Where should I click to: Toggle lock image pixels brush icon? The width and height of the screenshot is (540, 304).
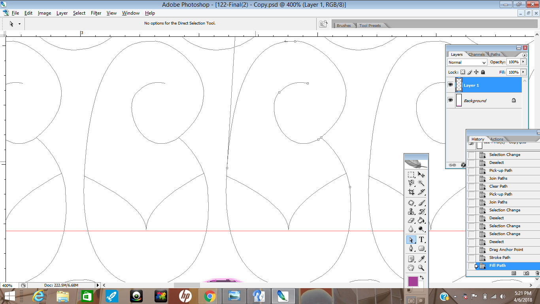coord(470,72)
